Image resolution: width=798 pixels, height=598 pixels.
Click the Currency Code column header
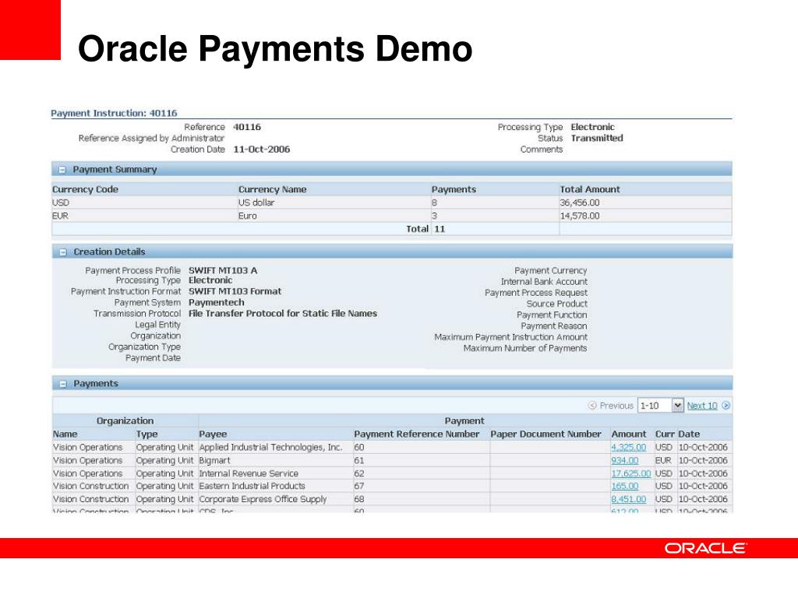pyautogui.click(x=85, y=189)
